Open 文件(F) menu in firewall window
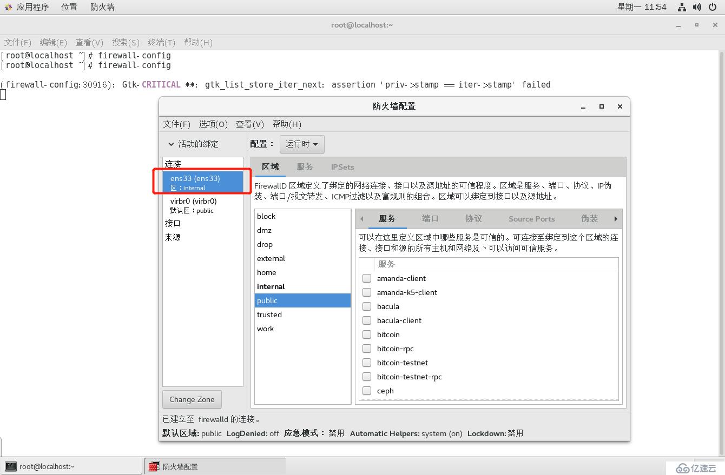The width and height of the screenshot is (725, 475). (x=177, y=124)
